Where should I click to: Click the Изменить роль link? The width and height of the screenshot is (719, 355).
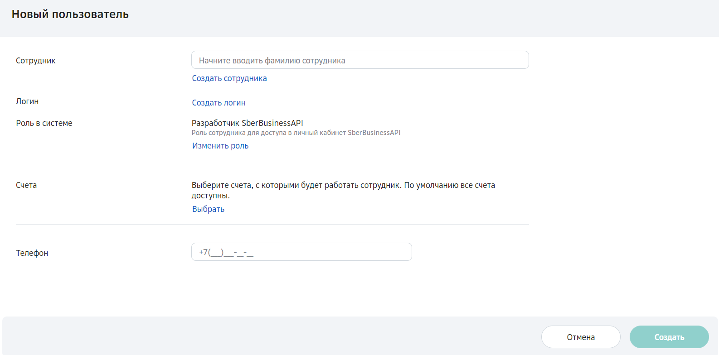pyautogui.click(x=220, y=146)
